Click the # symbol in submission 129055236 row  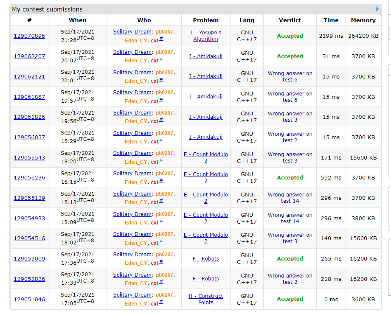(x=161, y=181)
